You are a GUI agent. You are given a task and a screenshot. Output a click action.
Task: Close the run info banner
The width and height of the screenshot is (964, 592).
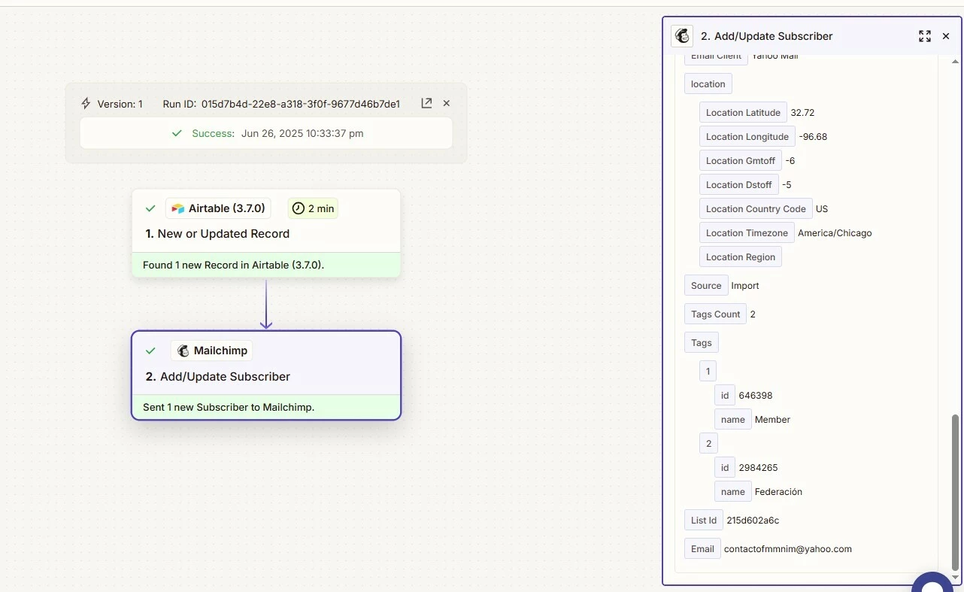pos(447,103)
